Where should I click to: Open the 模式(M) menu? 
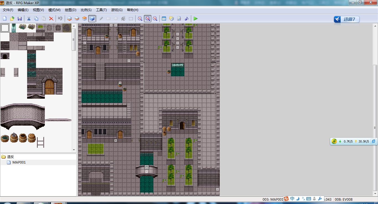coord(55,10)
